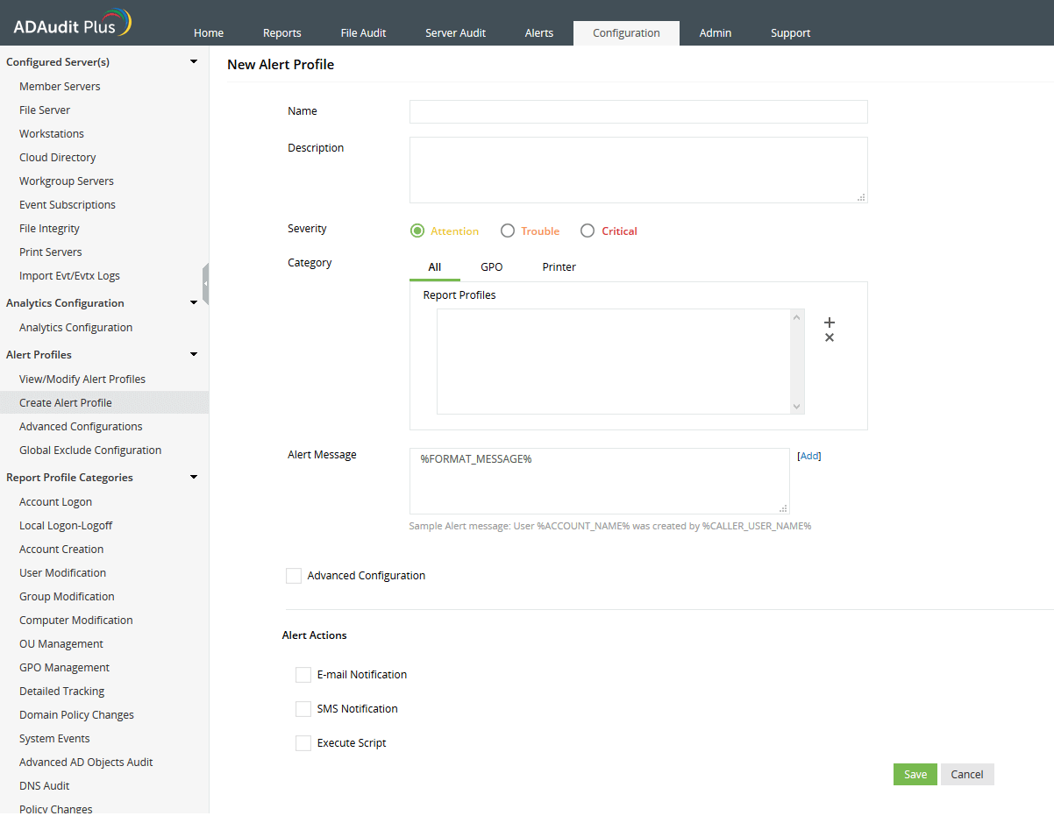This screenshot has height=823, width=1054.
Task: Collapse Report Profile Categories section arrow
Action: [x=194, y=478]
